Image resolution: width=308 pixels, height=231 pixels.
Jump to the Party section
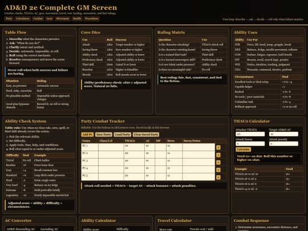(9, 19)
